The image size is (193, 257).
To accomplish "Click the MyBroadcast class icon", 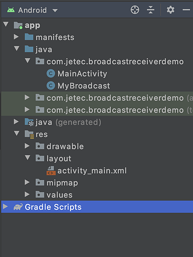I will click(51, 86).
